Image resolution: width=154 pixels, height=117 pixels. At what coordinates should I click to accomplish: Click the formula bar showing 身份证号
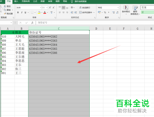click(95, 23)
